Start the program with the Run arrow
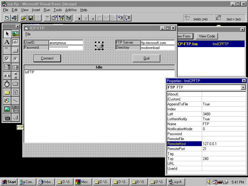 point(79,18)
